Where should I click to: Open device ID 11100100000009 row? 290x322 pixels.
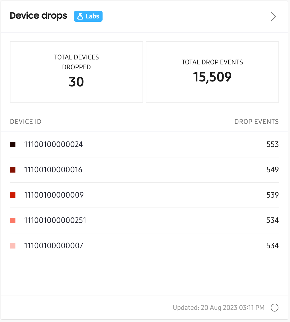(x=144, y=195)
